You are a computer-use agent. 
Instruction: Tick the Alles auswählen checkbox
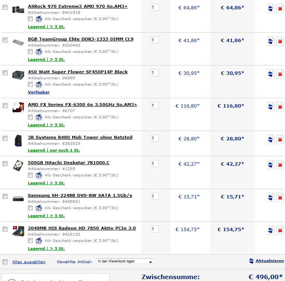(5, 262)
